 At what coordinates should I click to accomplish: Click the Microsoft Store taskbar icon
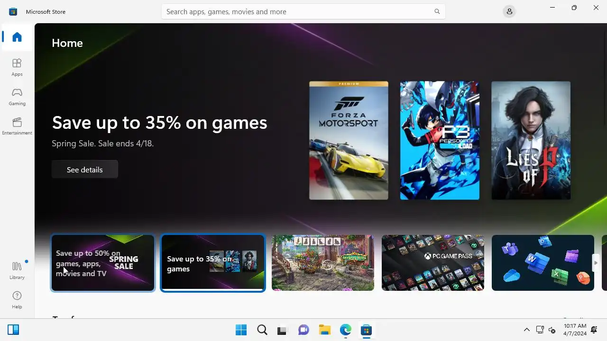tap(366, 330)
